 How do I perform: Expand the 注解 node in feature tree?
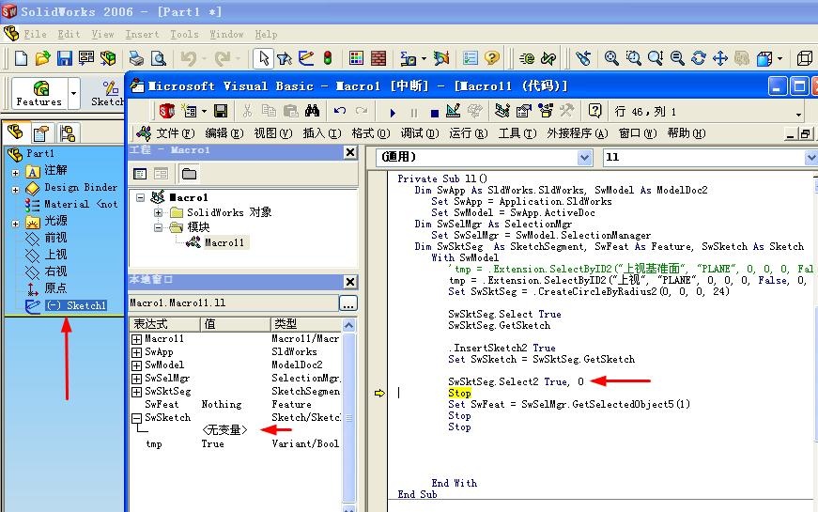click(15, 173)
